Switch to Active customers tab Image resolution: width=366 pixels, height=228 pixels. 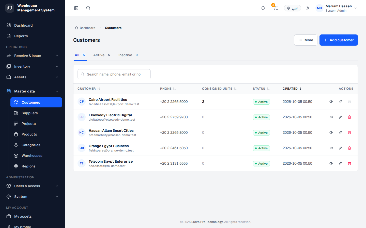coord(102,55)
